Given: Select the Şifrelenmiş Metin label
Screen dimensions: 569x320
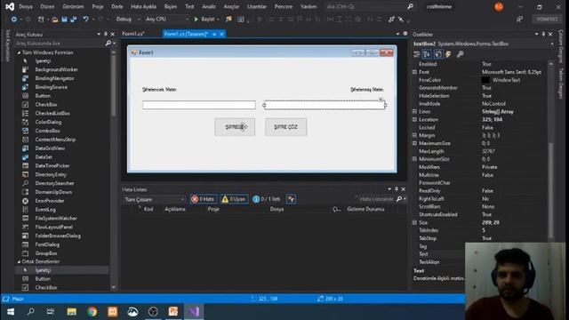Looking at the screenshot, I should 367,89.
